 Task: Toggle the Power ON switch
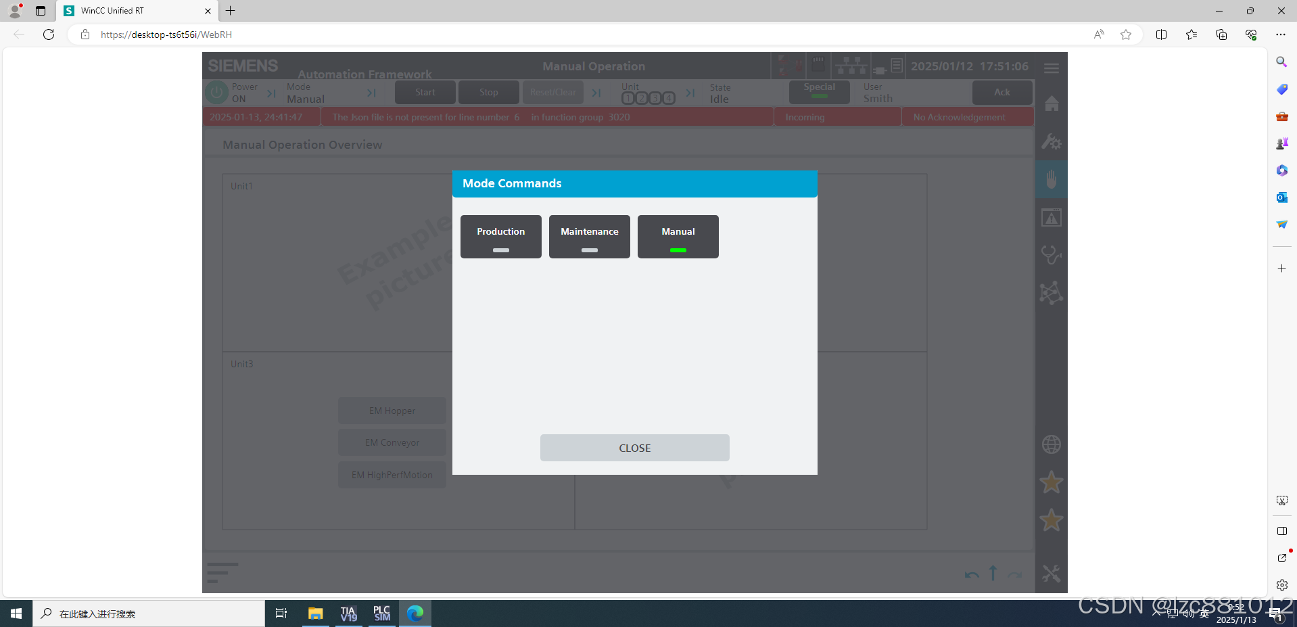tap(216, 92)
